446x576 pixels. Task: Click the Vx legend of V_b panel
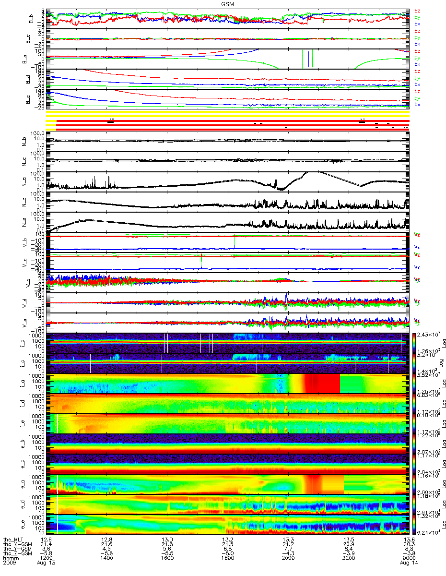pos(417,247)
